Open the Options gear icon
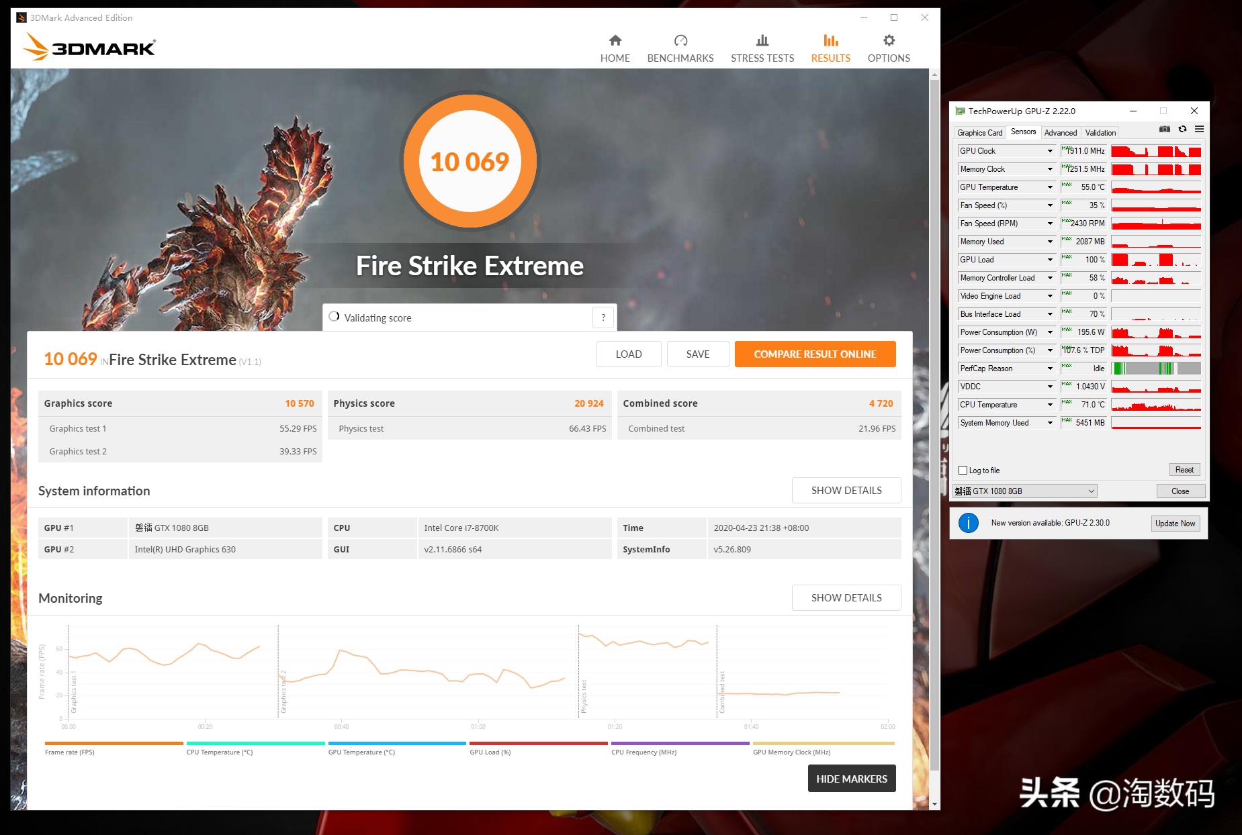Image resolution: width=1242 pixels, height=835 pixels. 888,41
